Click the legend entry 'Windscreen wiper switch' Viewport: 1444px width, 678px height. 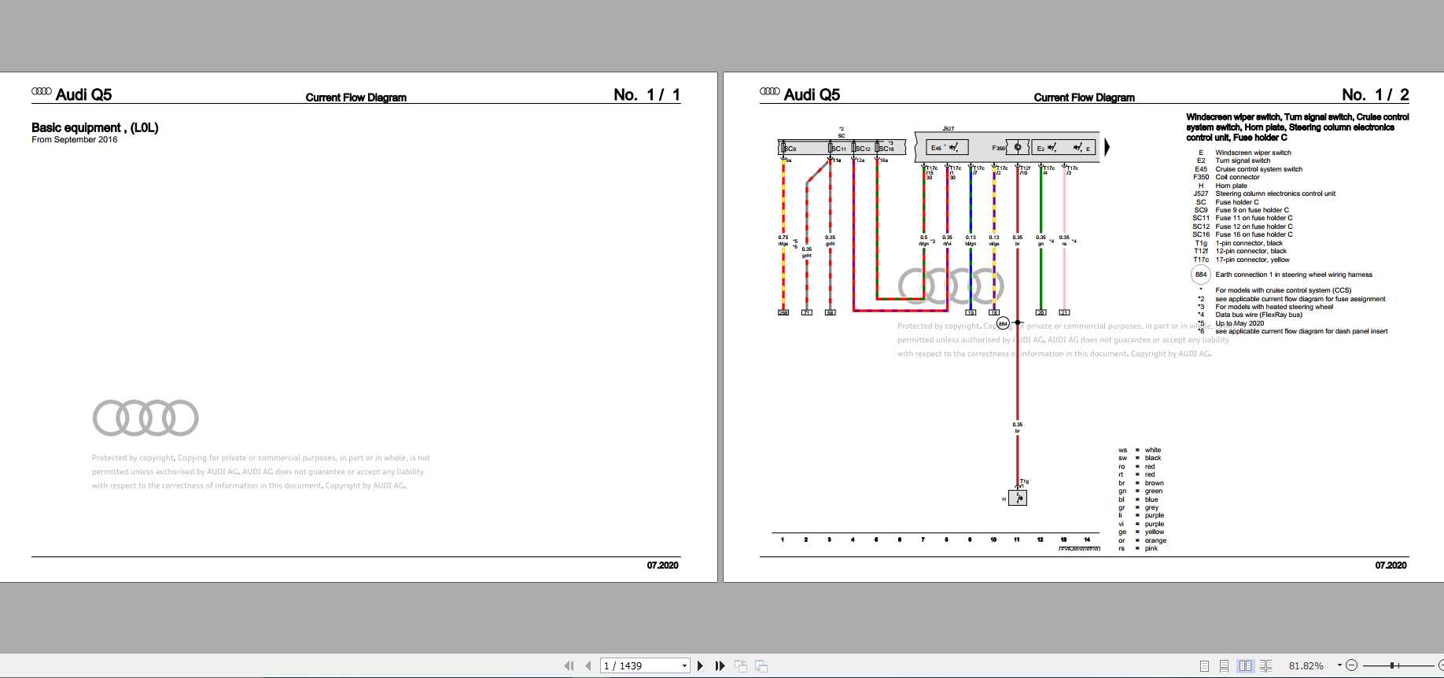click(x=1253, y=153)
